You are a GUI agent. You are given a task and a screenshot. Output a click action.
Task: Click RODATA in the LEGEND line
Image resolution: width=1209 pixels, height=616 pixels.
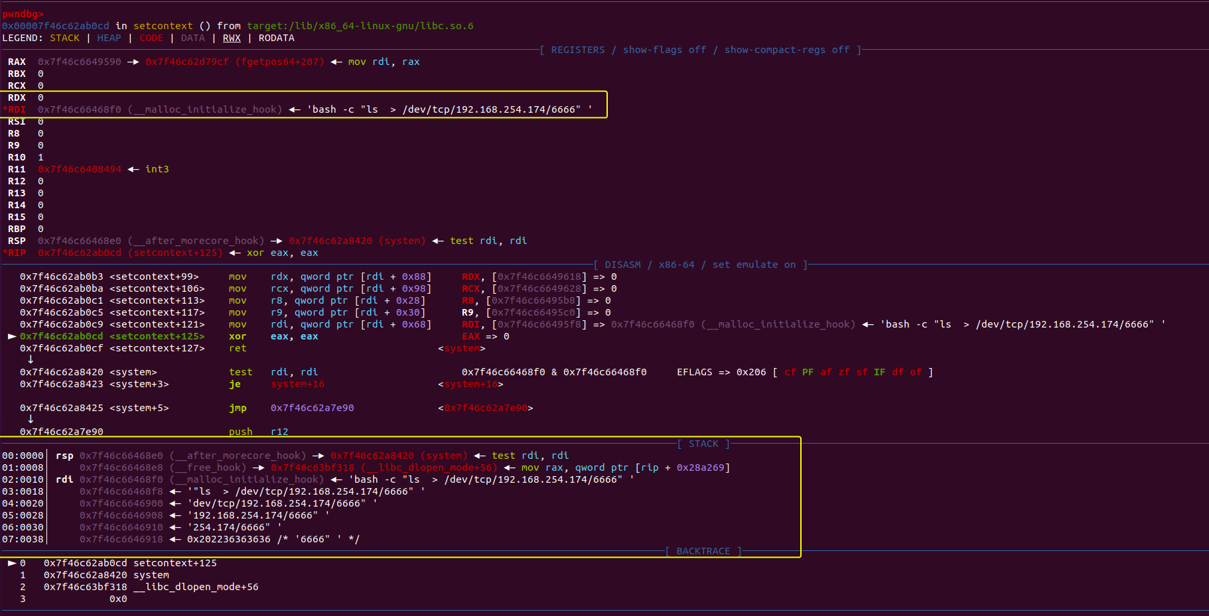click(x=276, y=38)
